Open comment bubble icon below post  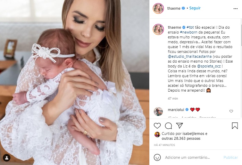coord(168,126)
